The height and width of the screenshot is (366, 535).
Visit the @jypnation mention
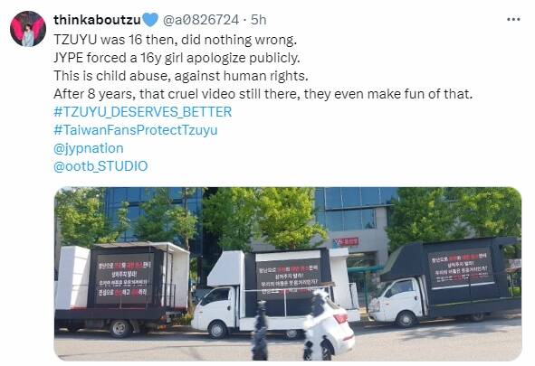pos(89,148)
